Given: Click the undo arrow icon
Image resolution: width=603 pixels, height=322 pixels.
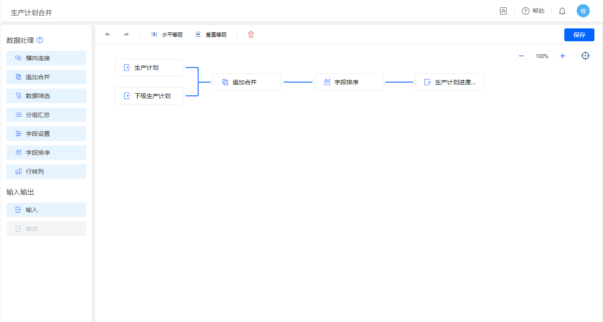Looking at the screenshot, I should point(107,34).
